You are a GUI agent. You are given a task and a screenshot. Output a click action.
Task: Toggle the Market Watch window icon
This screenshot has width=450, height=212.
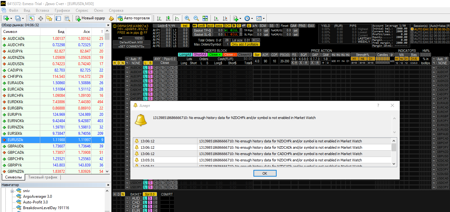(x=31, y=18)
